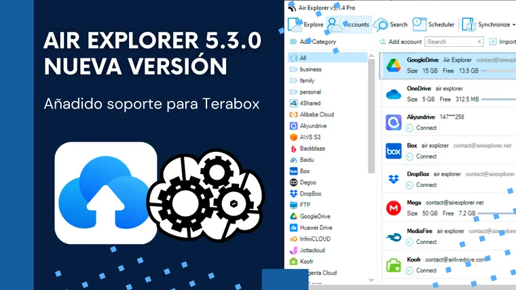Select the family category
The image size is (516, 290).
coord(301,81)
